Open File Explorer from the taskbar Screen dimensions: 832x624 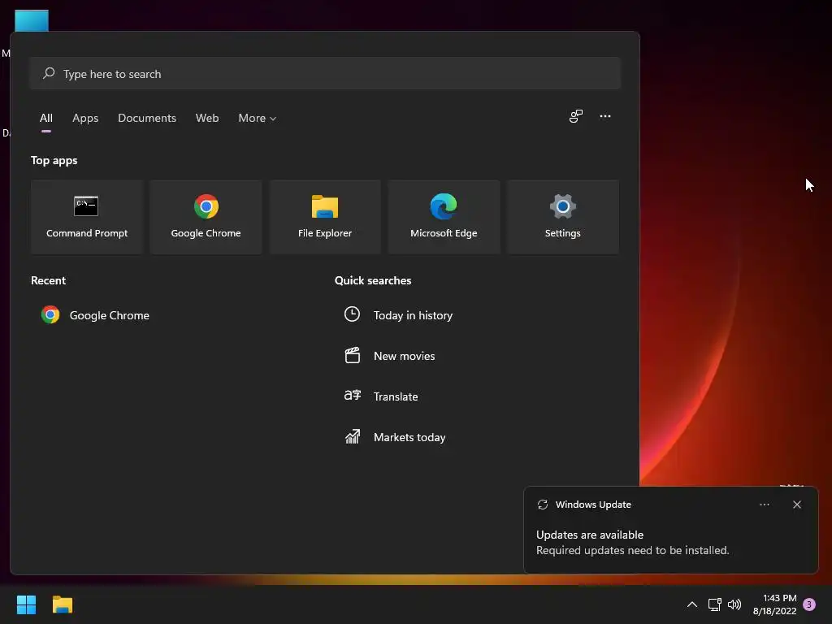click(63, 604)
